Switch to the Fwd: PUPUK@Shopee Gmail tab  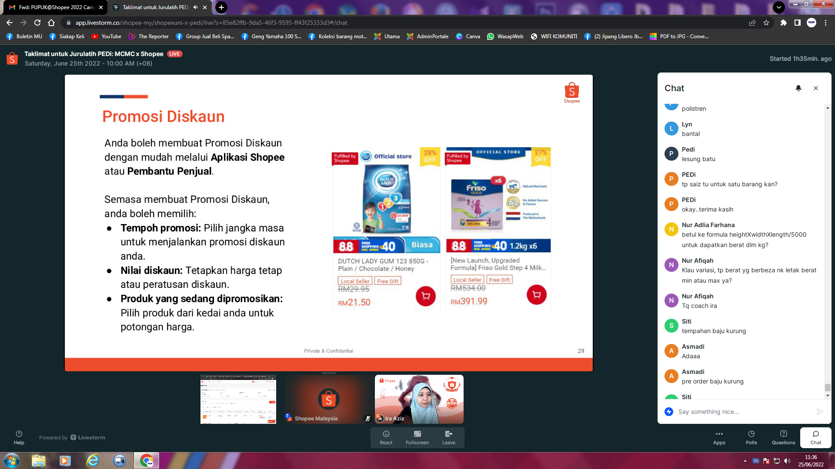(56, 7)
